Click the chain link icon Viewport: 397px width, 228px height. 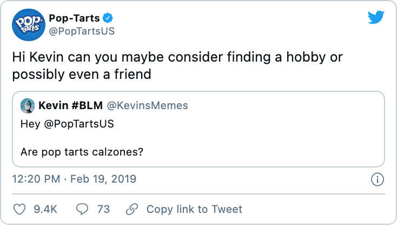click(x=131, y=209)
